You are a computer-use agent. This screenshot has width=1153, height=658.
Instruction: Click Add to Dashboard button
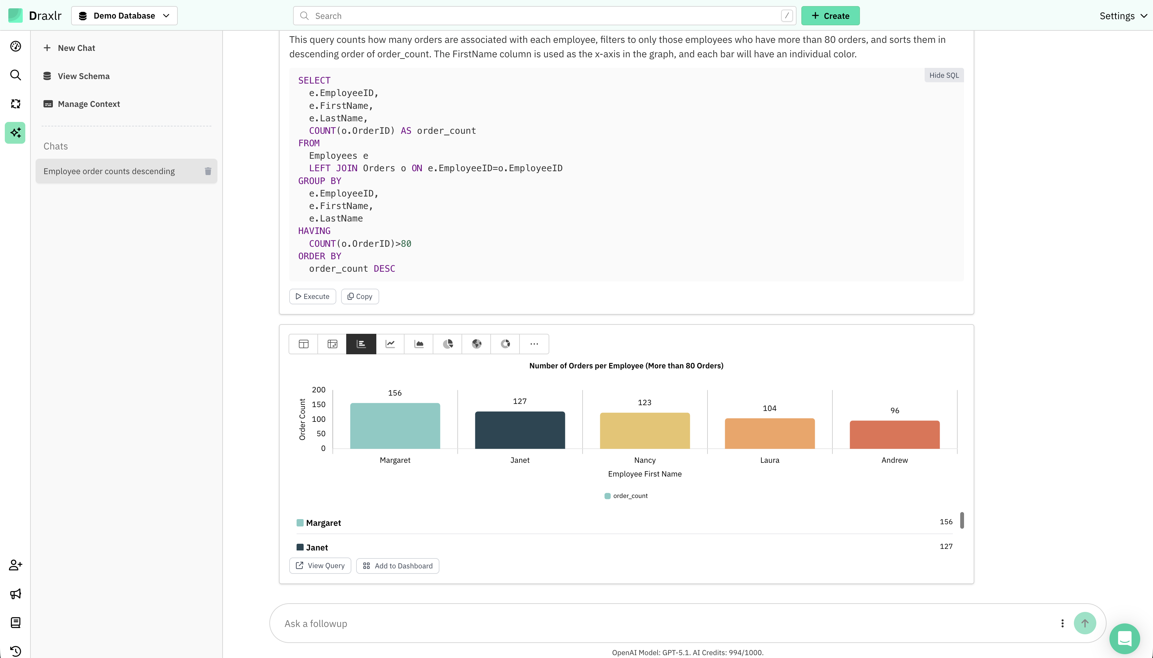[x=397, y=566]
